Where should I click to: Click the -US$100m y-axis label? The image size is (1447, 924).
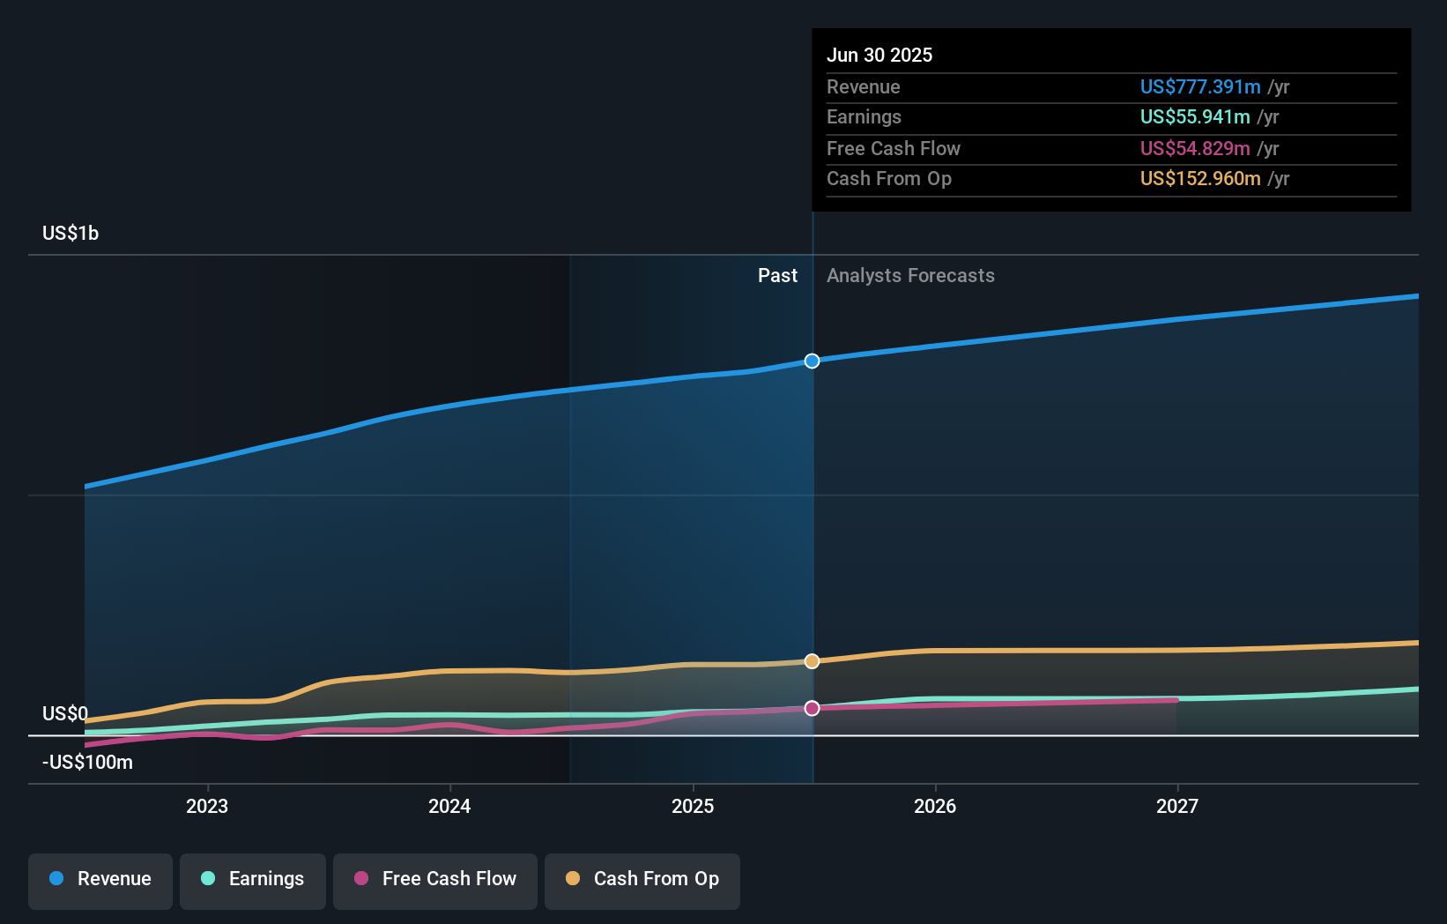(x=87, y=762)
